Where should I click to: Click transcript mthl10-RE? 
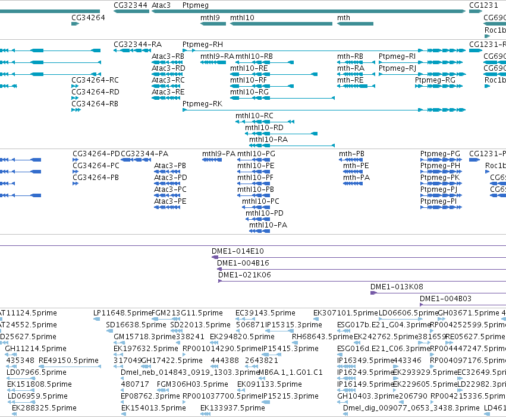[249, 68]
